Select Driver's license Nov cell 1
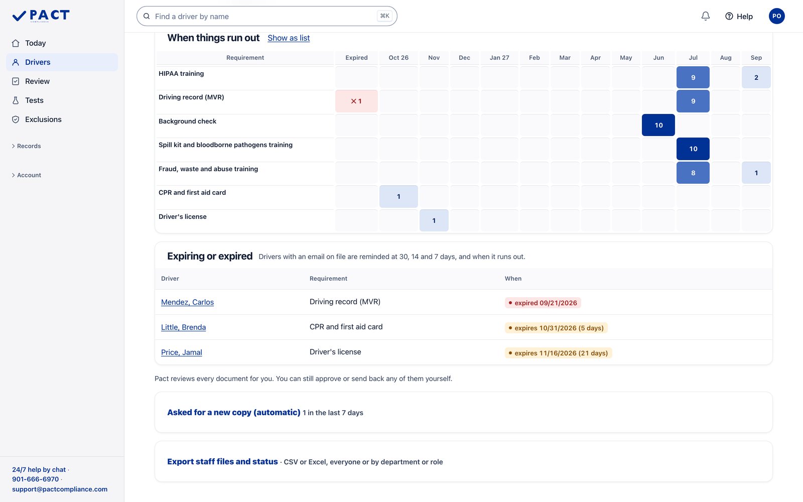Screen dimensions: 803x502 click(434, 220)
